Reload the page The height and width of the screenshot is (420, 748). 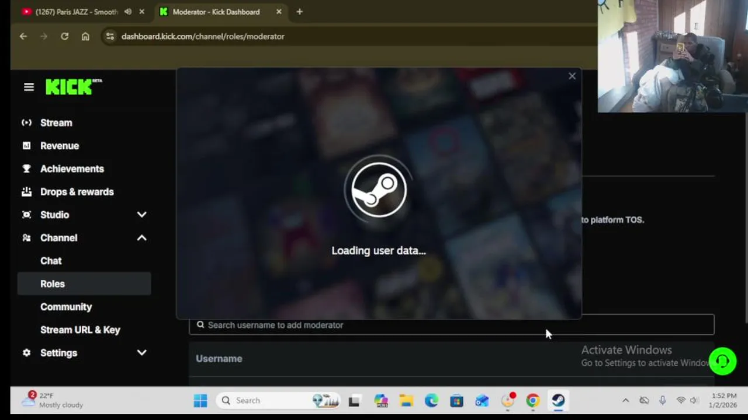(64, 36)
